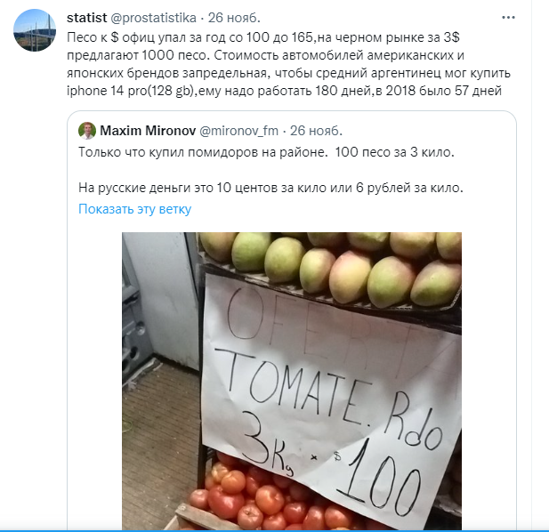
Task: Visit the @prostatistika handle profile
Action: (153, 18)
